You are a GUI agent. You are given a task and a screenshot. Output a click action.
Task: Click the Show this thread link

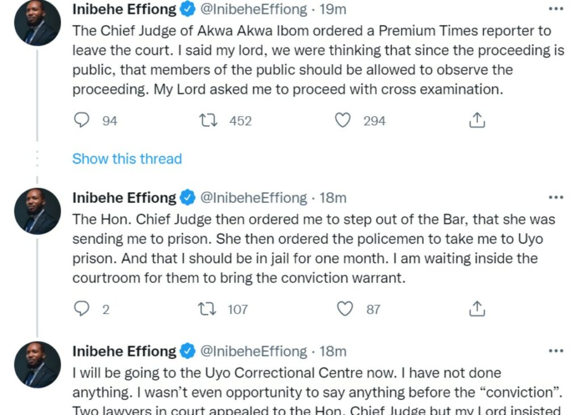127,159
